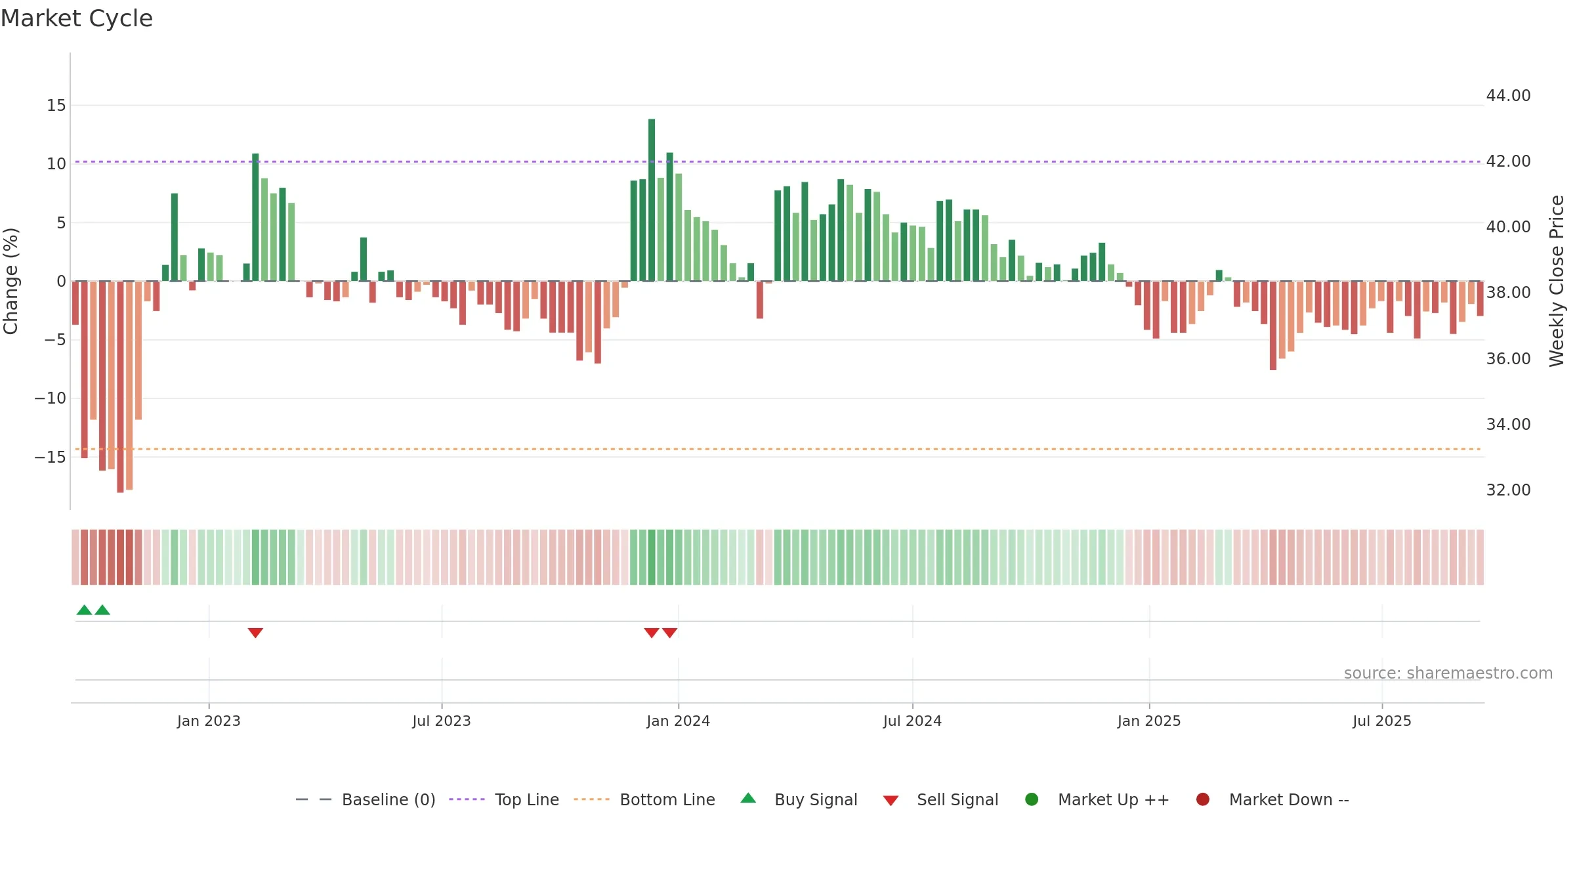
Task: Click the Sell Signal legend label
Action: click(x=957, y=799)
